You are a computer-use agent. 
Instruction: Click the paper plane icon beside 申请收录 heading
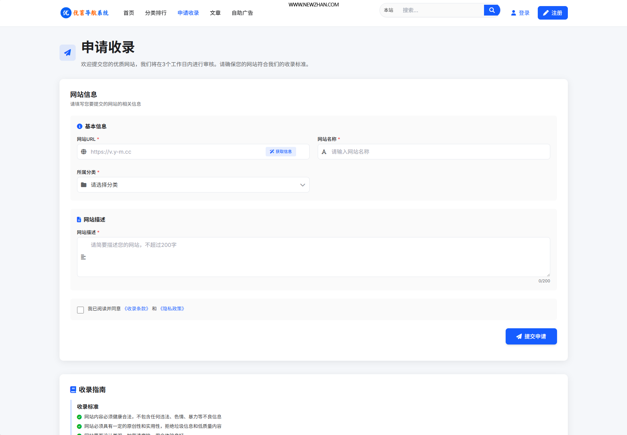click(68, 53)
